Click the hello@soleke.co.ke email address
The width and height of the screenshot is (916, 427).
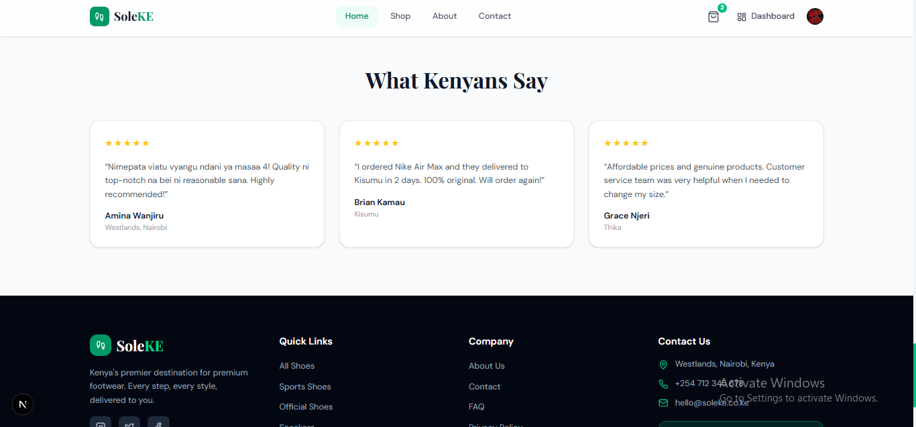pos(711,403)
